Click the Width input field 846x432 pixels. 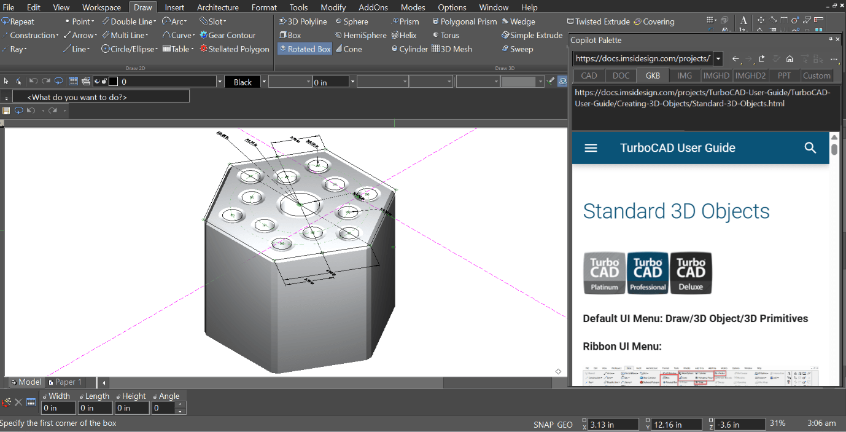pyautogui.click(x=58, y=408)
